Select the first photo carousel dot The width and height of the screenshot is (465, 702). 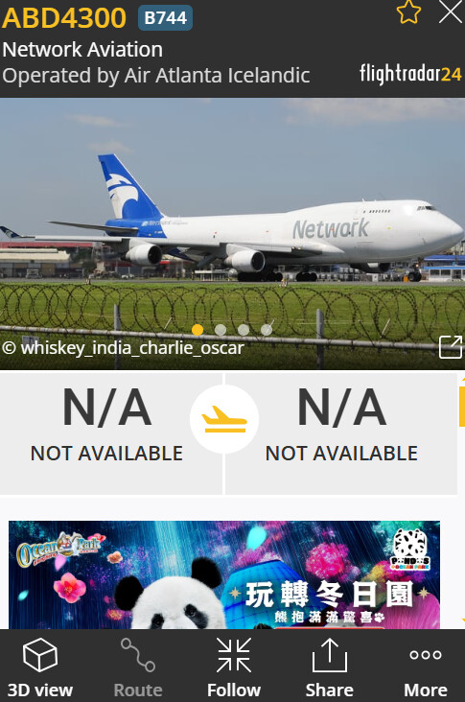(198, 330)
